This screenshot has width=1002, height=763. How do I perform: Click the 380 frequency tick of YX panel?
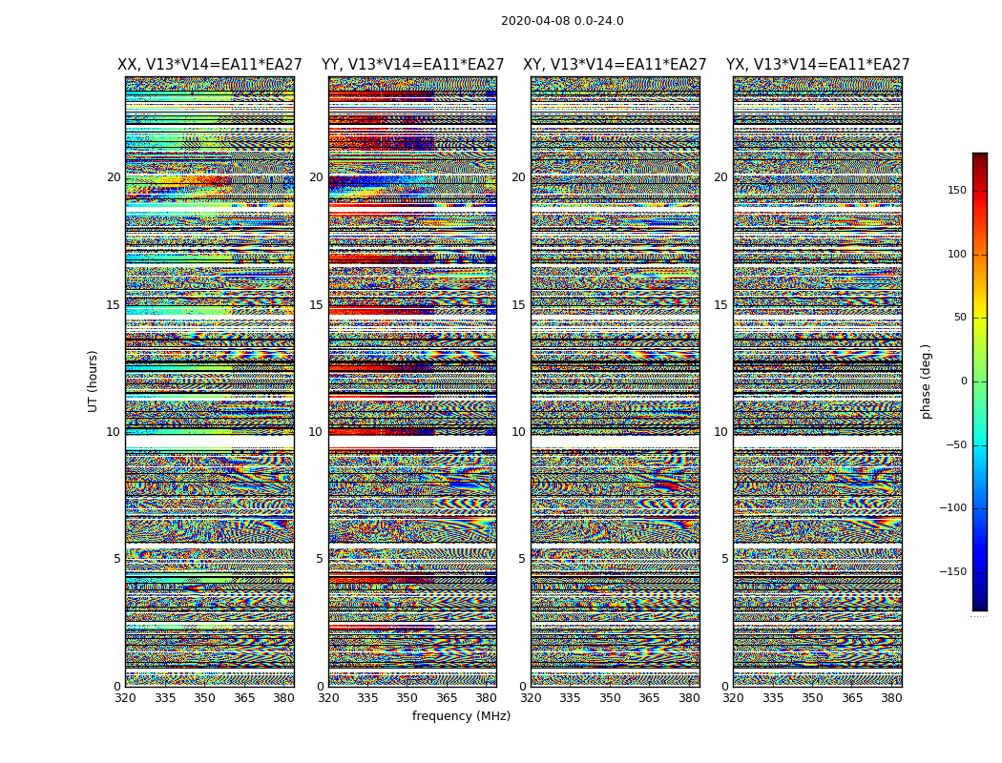891,698
